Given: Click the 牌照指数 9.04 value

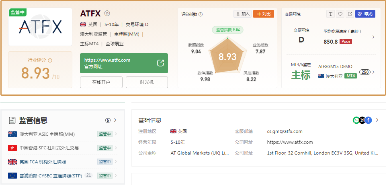Looking at the screenshot, I should tap(196, 51).
